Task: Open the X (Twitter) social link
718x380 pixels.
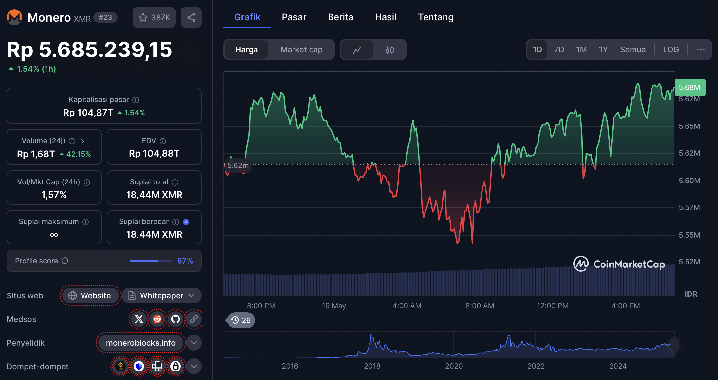Action: (139, 319)
